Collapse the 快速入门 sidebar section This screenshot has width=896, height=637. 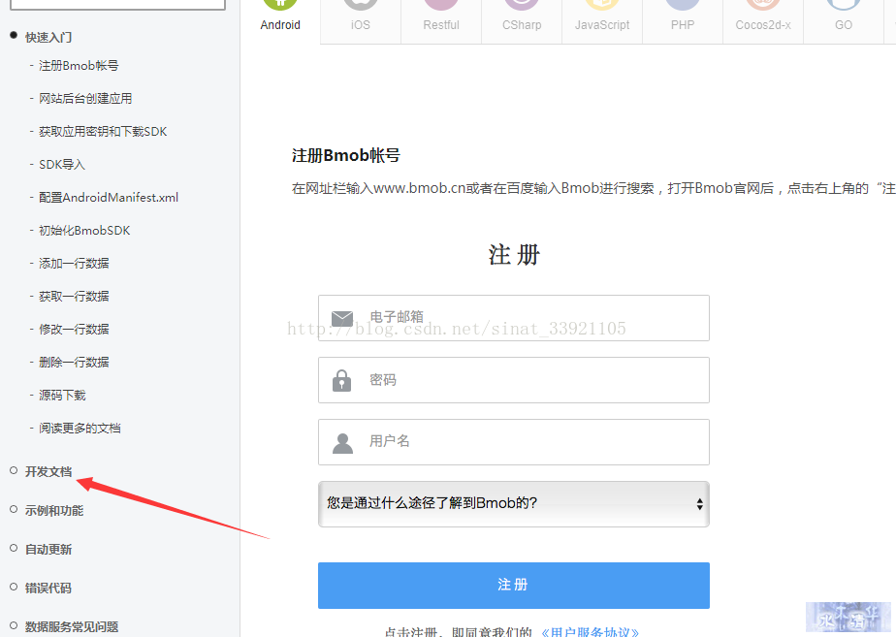click(x=48, y=37)
